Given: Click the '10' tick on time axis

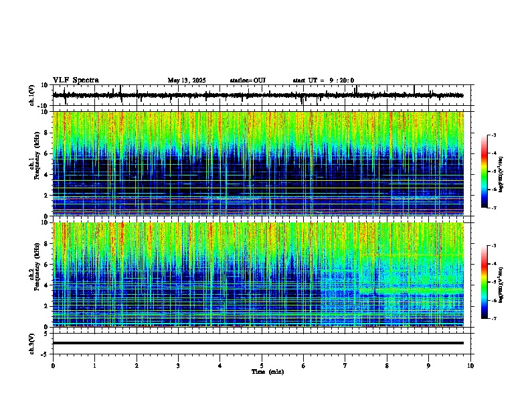Looking at the screenshot, I should 470,366.
